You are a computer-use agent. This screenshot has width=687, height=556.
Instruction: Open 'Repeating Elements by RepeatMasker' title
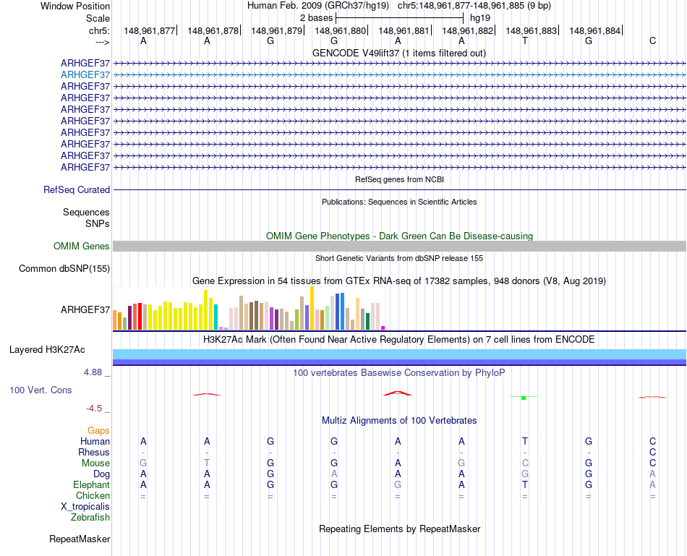point(399,529)
